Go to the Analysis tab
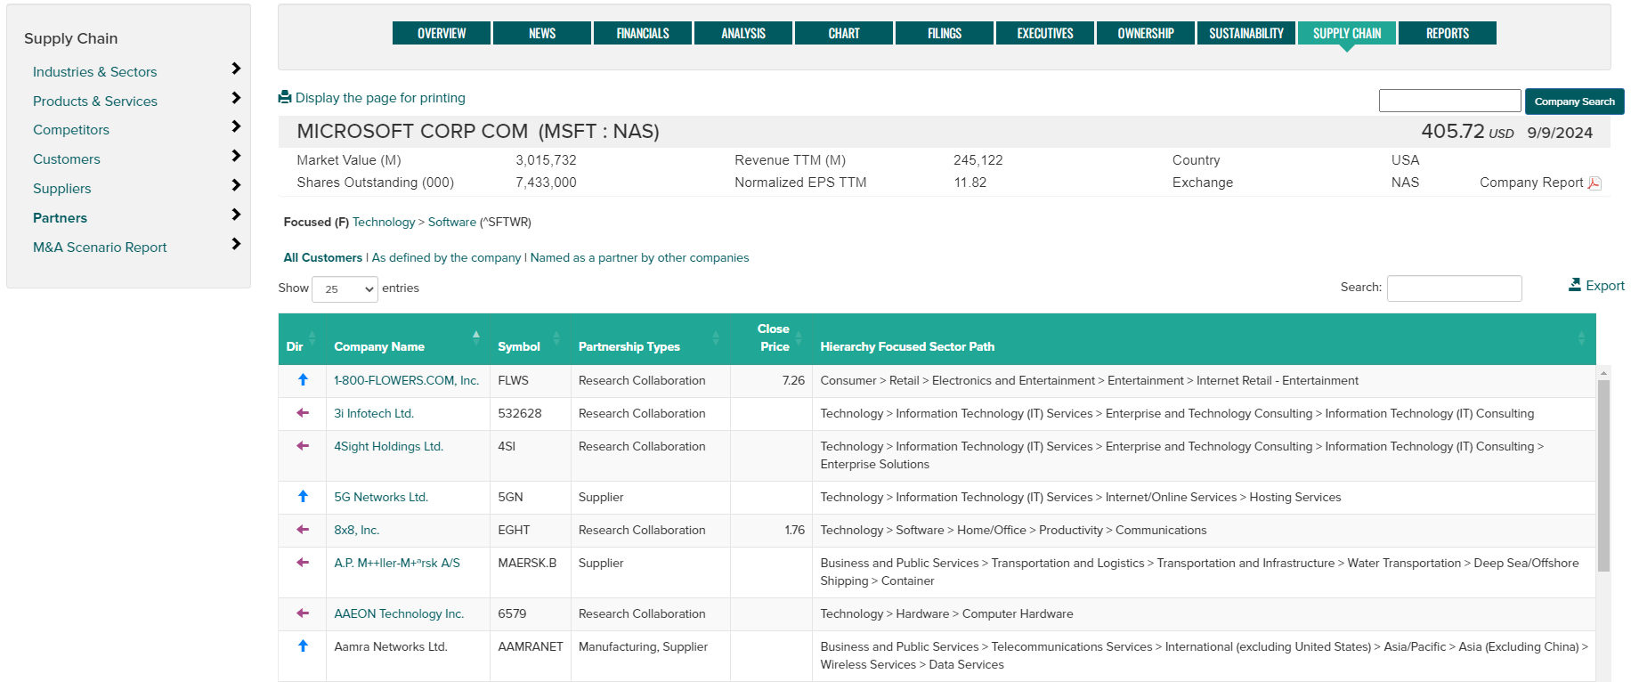 click(743, 33)
